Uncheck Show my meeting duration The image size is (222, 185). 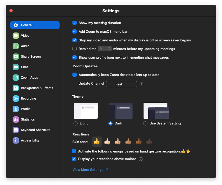[75, 23]
